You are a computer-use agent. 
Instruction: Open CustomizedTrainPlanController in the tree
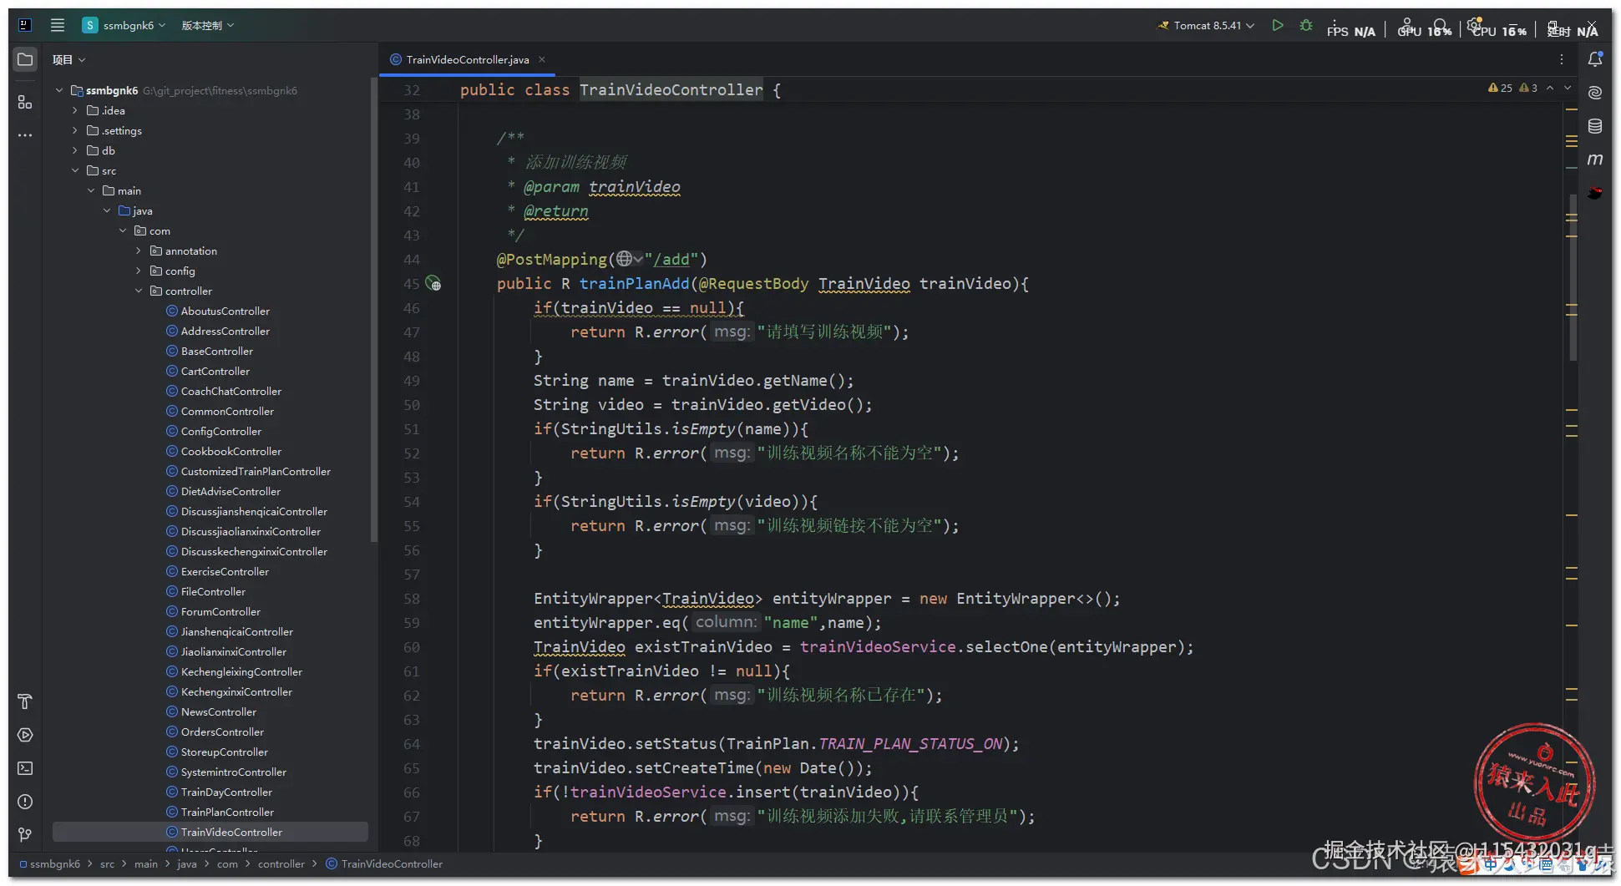coord(248,471)
